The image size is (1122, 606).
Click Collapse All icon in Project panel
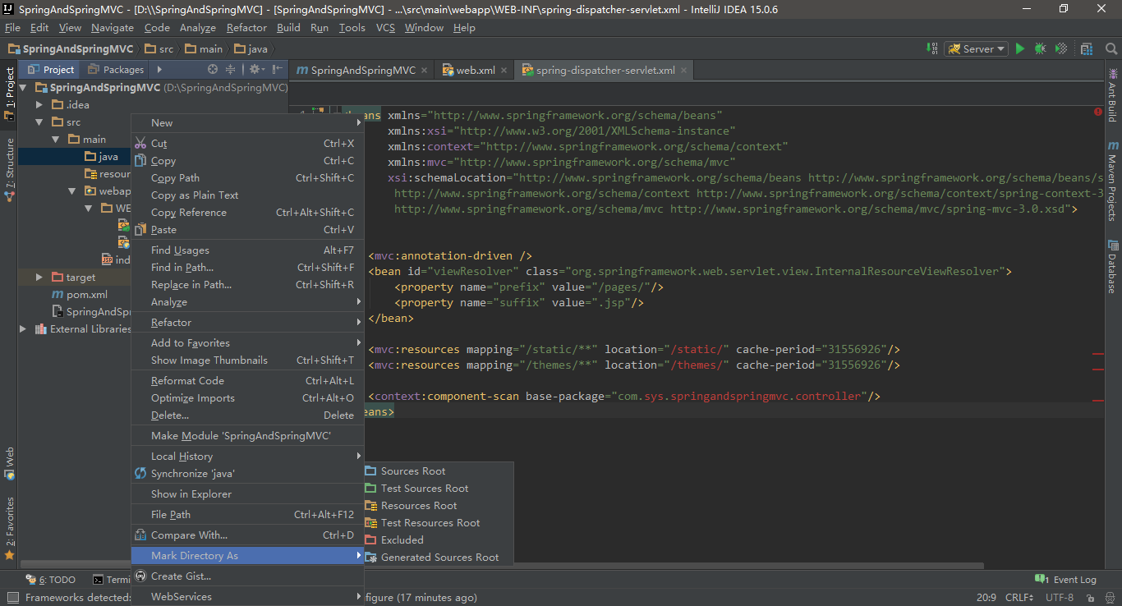pyautogui.click(x=231, y=69)
